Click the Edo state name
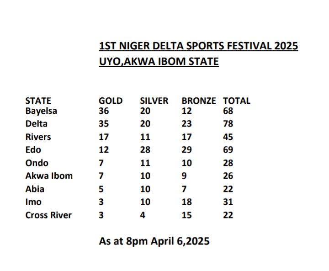Viewport: 329px width, 271px height. point(33,150)
